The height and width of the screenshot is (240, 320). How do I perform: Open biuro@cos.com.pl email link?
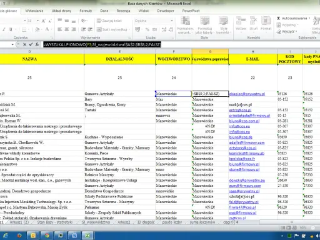244,121
